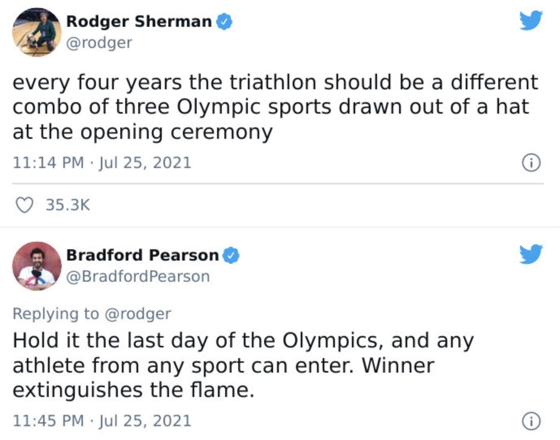Click the "Replying to" label
Image resolution: width=560 pixels, height=440 pixels.
(x=56, y=314)
